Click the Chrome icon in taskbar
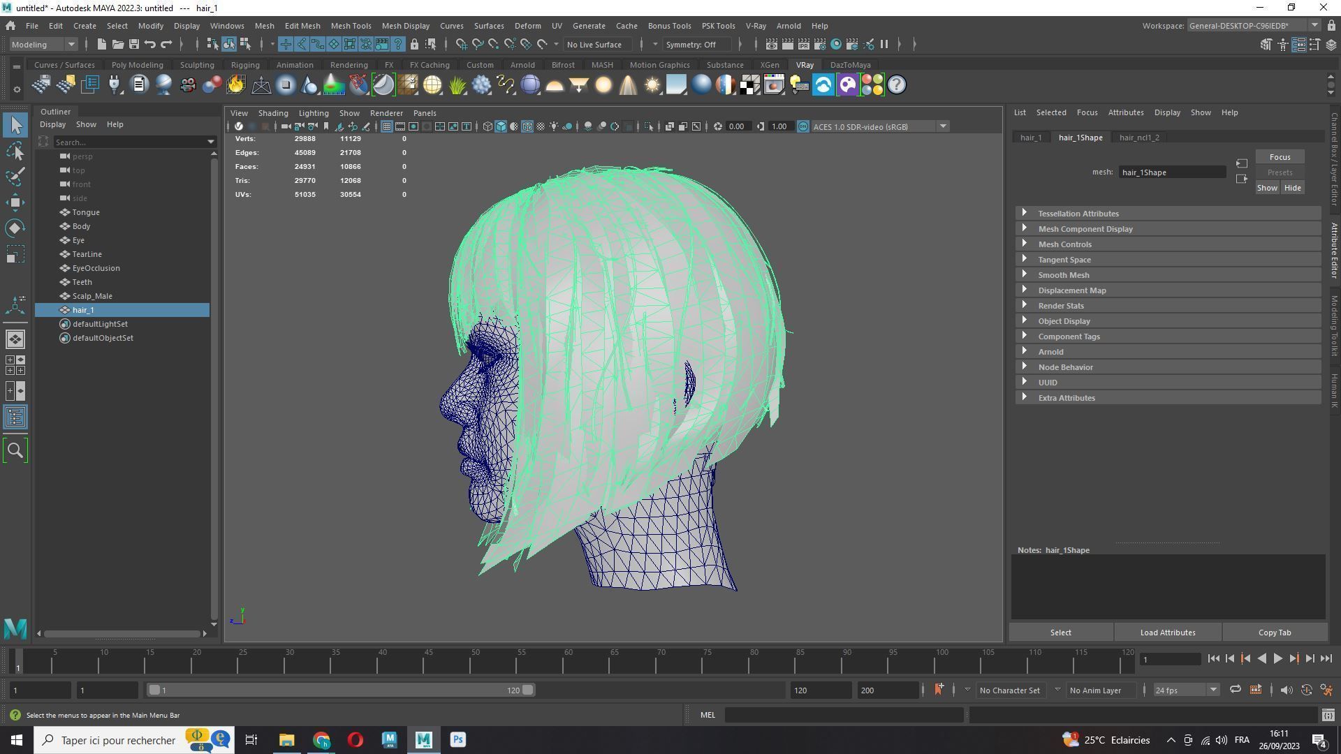Image resolution: width=1341 pixels, height=754 pixels. pos(321,740)
